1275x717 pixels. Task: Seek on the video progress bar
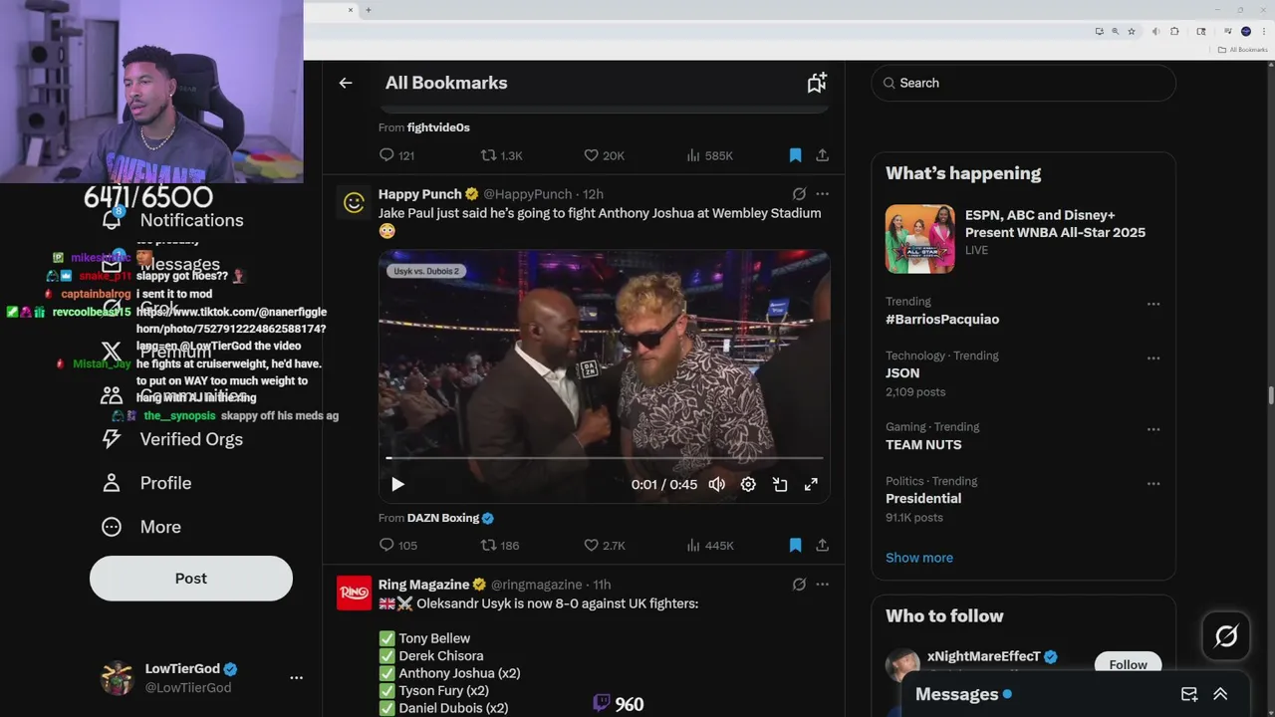click(605, 458)
